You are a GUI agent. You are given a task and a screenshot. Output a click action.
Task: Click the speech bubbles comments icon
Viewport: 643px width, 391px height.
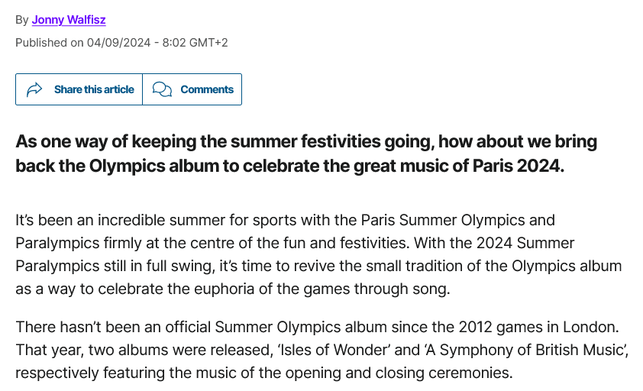(162, 89)
